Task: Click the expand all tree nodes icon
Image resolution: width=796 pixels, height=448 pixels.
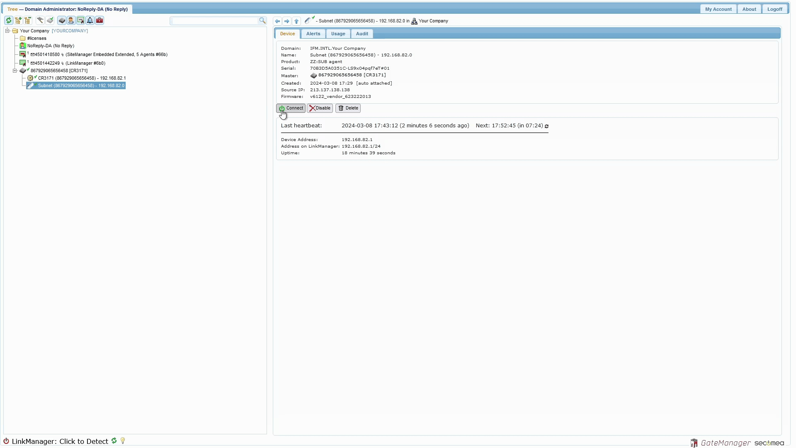Action: point(18,20)
